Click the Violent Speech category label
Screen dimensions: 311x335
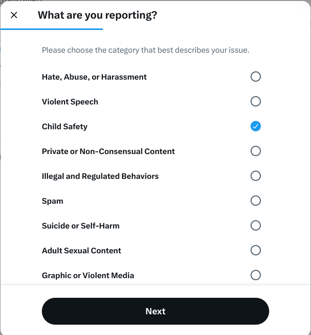coord(70,102)
